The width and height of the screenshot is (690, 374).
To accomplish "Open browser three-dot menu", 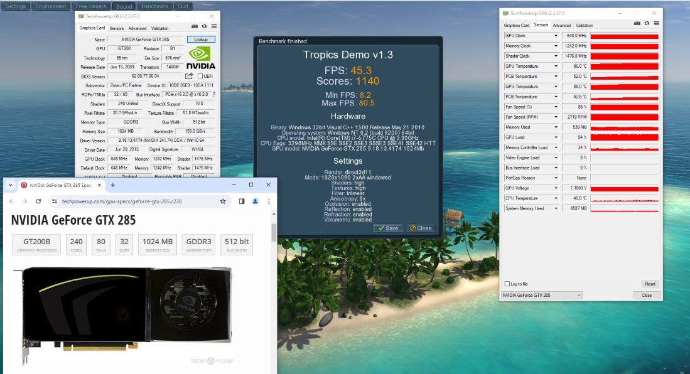I will (x=269, y=201).
